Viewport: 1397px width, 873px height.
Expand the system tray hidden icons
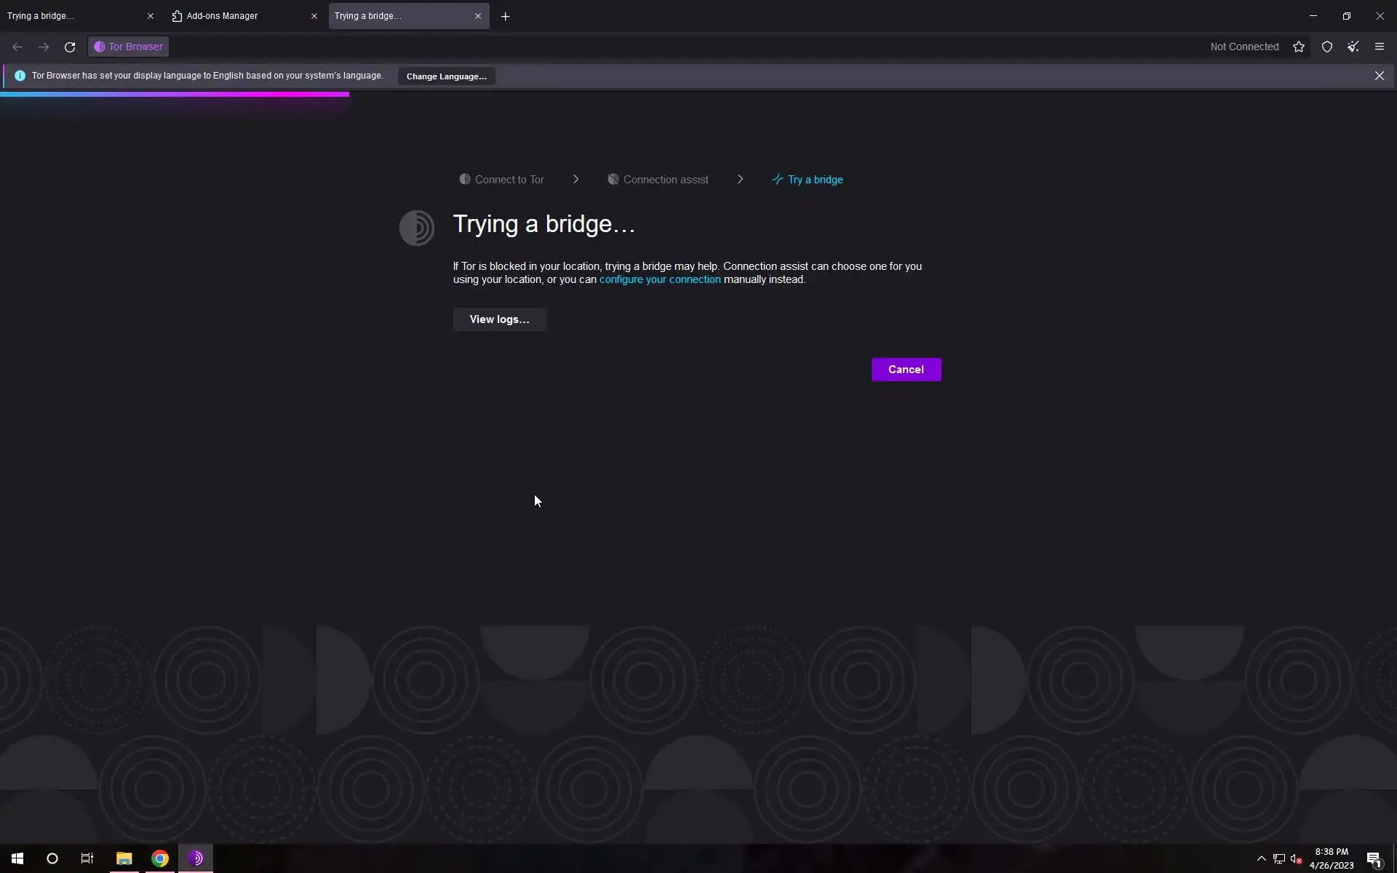pos(1261,858)
